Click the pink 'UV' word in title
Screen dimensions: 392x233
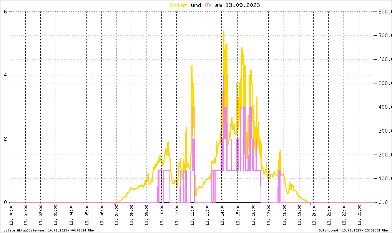point(208,5)
